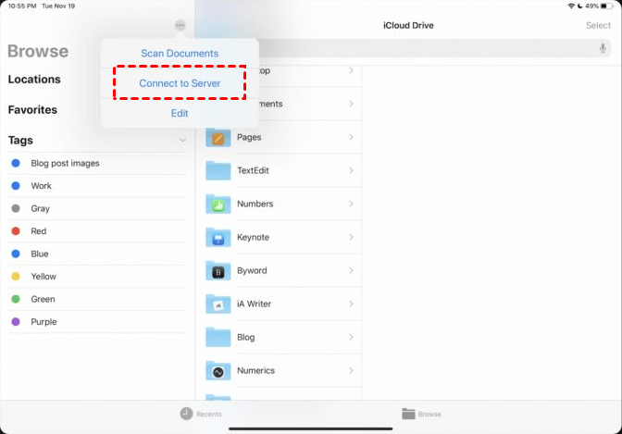Expand the TextEdit row chevron
622x434 pixels.
[351, 170]
